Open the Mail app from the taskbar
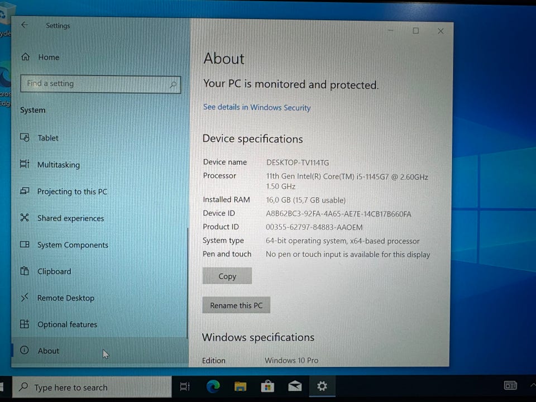 (295, 386)
